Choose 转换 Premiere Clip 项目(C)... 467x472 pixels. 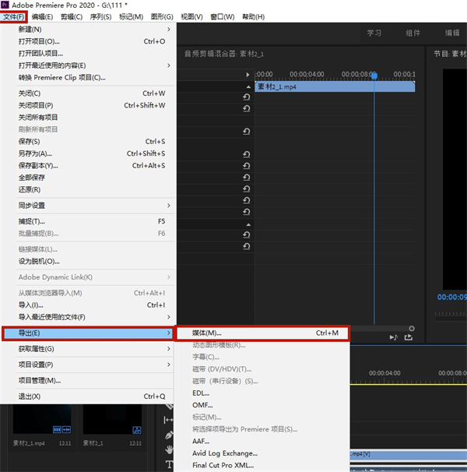tap(88, 78)
